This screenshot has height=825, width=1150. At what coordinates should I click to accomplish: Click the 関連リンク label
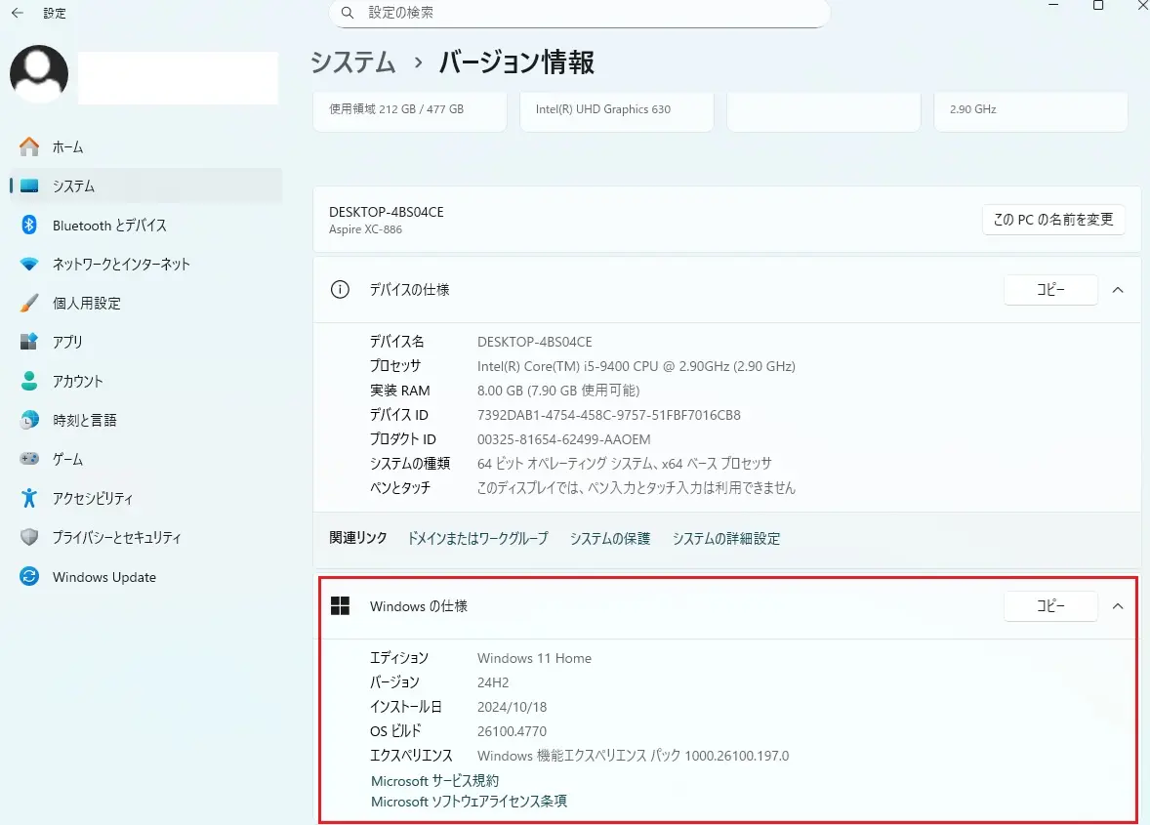pos(358,538)
